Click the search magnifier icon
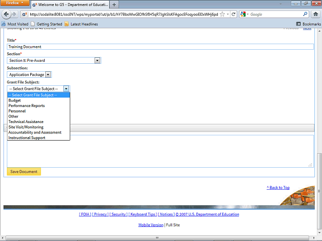Image resolution: width=322 pixels, height=241 pixels. coord(305,14)
